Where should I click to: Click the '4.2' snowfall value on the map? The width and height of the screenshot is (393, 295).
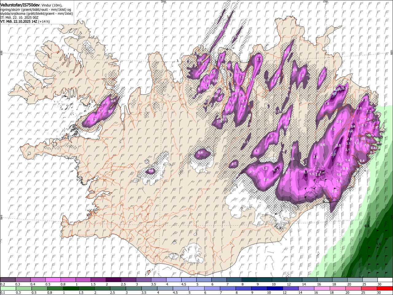(350, 131)
